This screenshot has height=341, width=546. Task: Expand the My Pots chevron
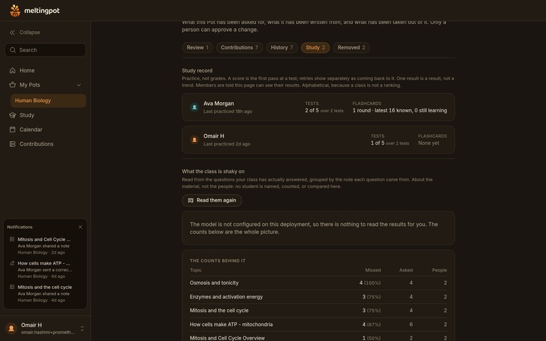(x=79, y=85)
